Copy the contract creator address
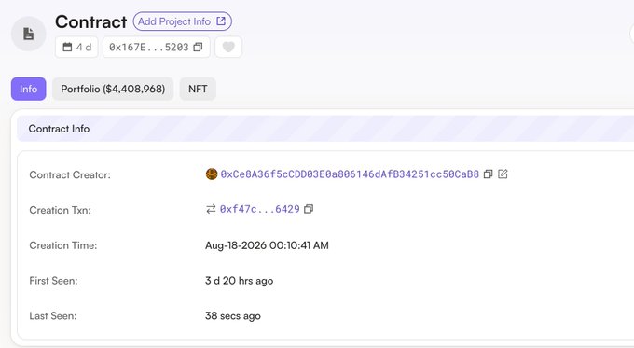 (x=488, y=174)
